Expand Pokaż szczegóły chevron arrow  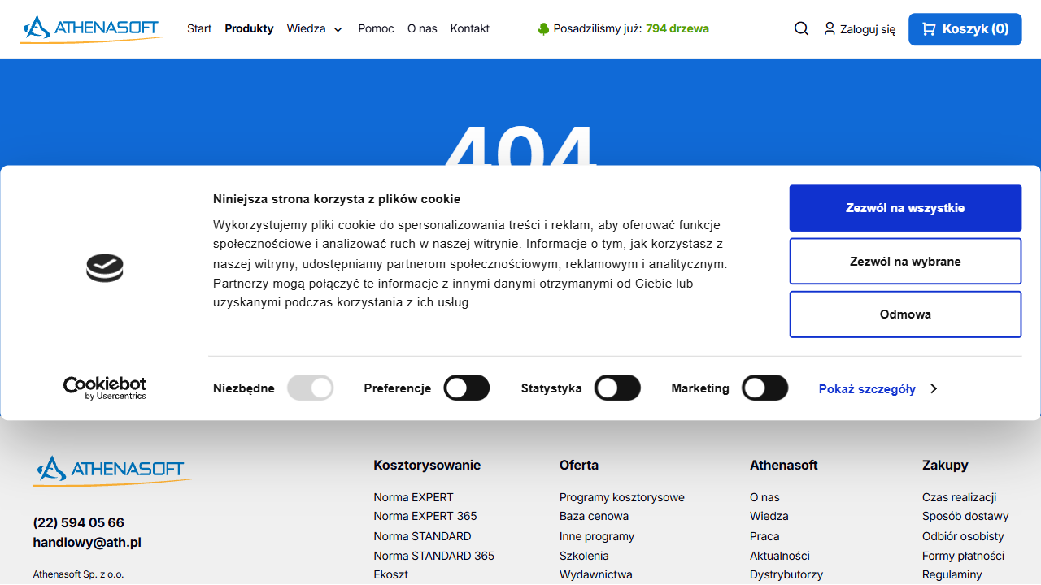pyautogui.click(x=934, y=389)
